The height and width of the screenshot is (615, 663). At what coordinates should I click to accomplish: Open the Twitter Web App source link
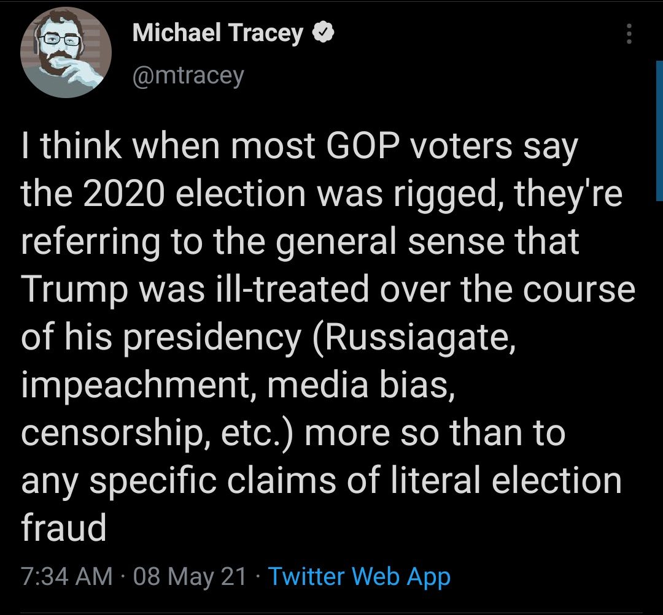pyautogui.click(x=360, y=576)
